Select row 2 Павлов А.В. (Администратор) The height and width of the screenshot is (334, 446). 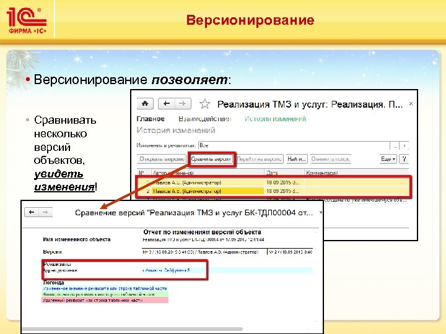(273, 191)
